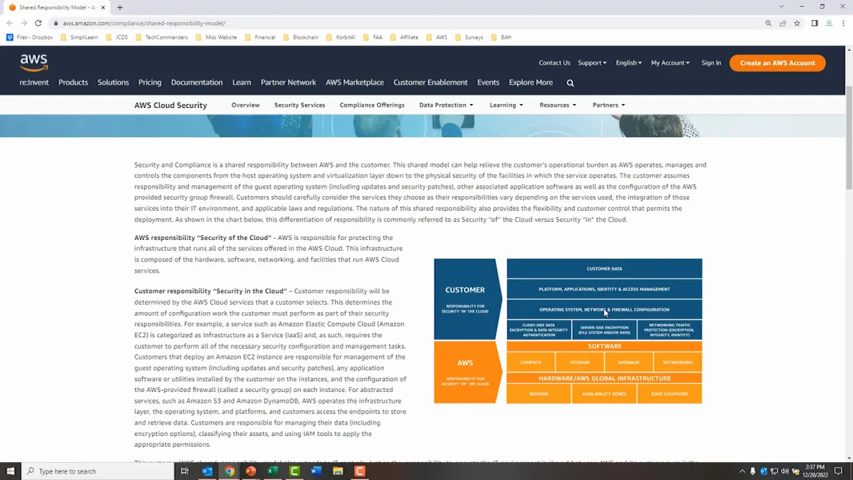Open the Products menu
This screenshot has height=480, width=853.
click(73, 82)
